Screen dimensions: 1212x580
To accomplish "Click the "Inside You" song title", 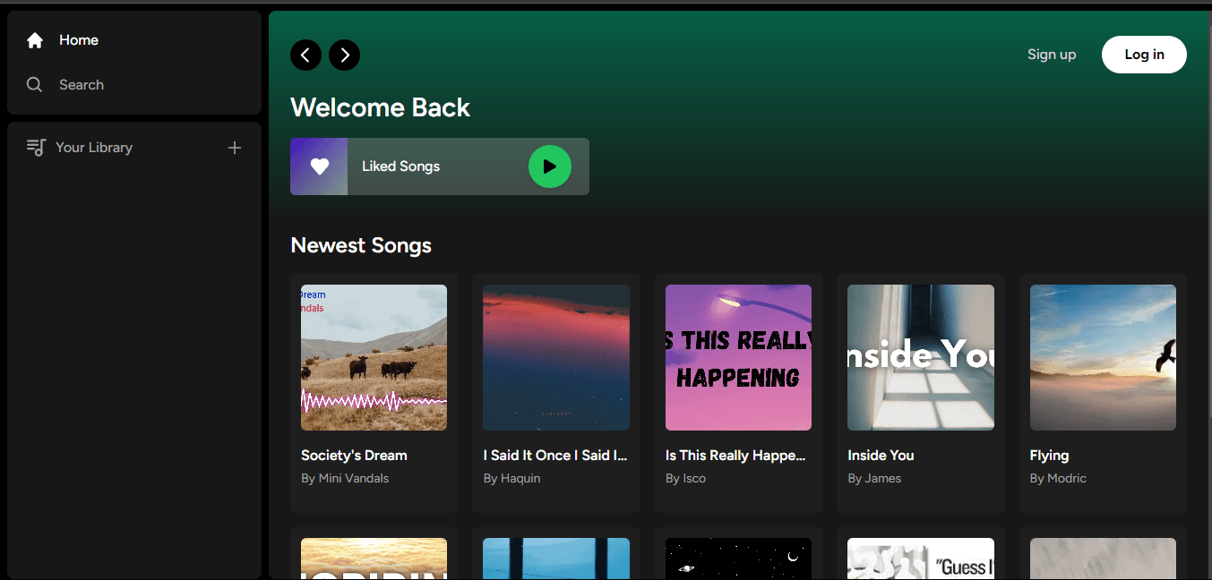I will (881, 456).
